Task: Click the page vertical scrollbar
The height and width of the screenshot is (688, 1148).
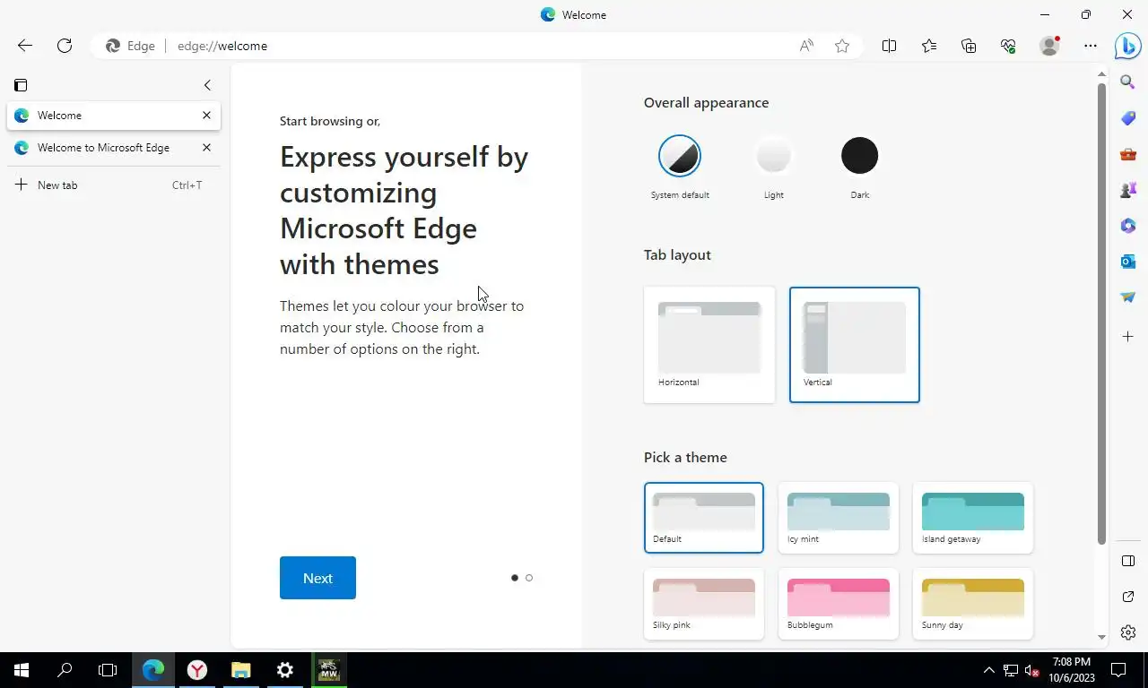Action: [x=1101, y=314]
